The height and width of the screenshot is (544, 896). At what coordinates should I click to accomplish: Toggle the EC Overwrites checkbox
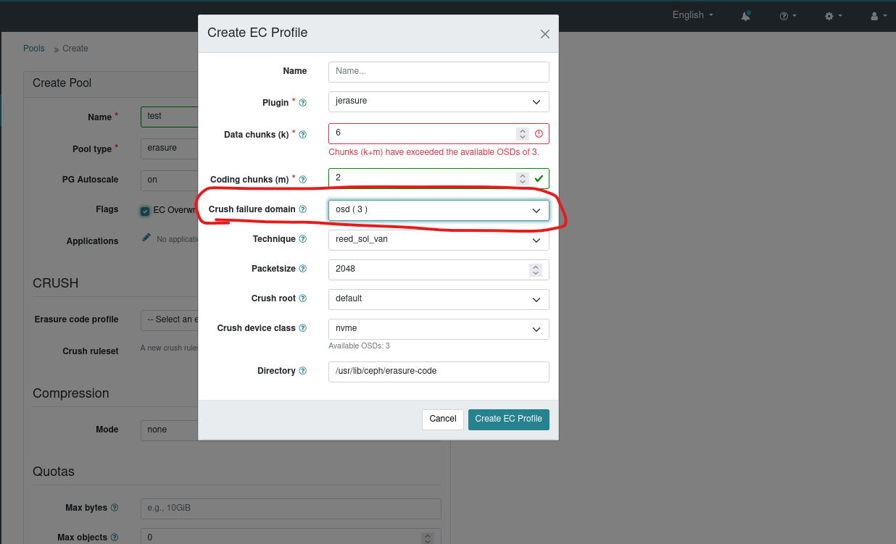[x=146, y=211]
